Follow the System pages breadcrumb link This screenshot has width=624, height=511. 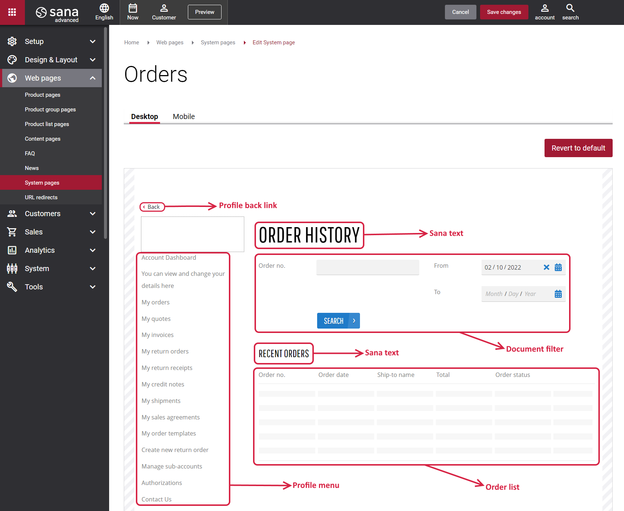218,42
